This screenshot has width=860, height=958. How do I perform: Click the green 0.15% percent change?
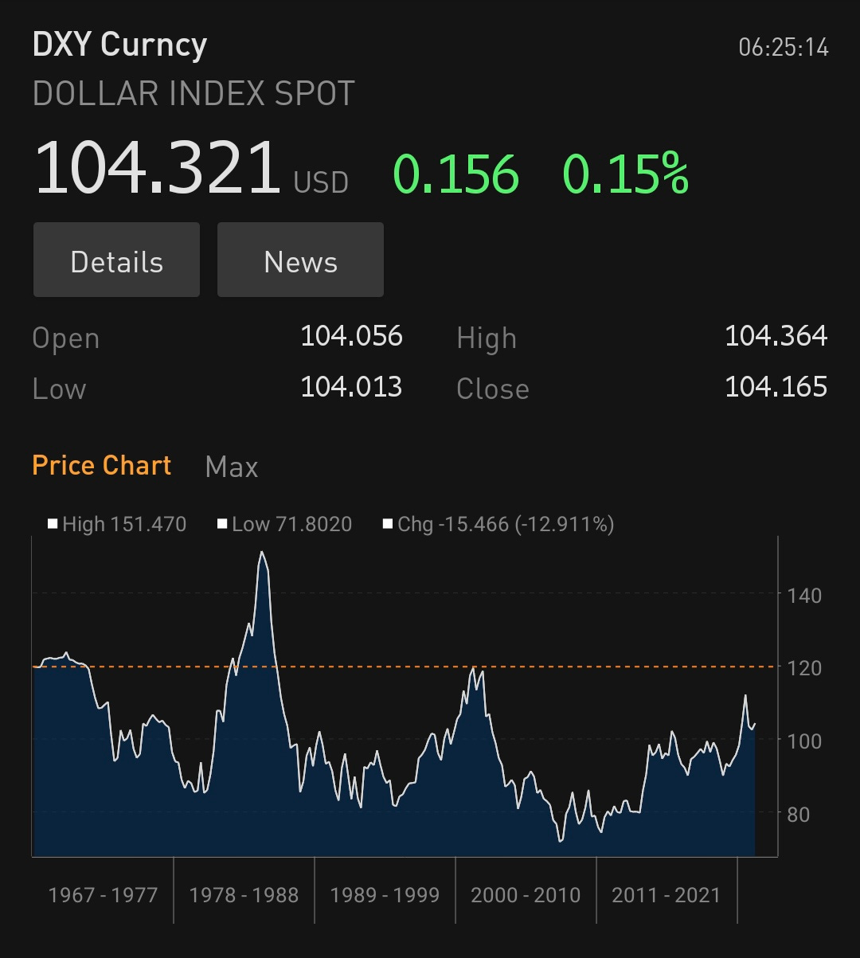(625, 174)
